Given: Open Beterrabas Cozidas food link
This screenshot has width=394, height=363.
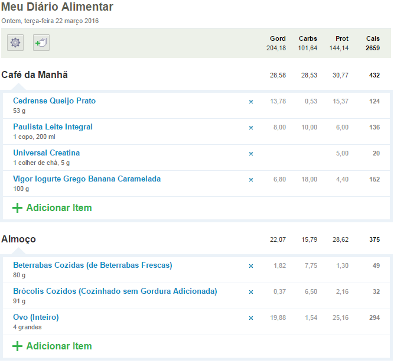Looking at the screenshot, I should [x=93, y=265].
